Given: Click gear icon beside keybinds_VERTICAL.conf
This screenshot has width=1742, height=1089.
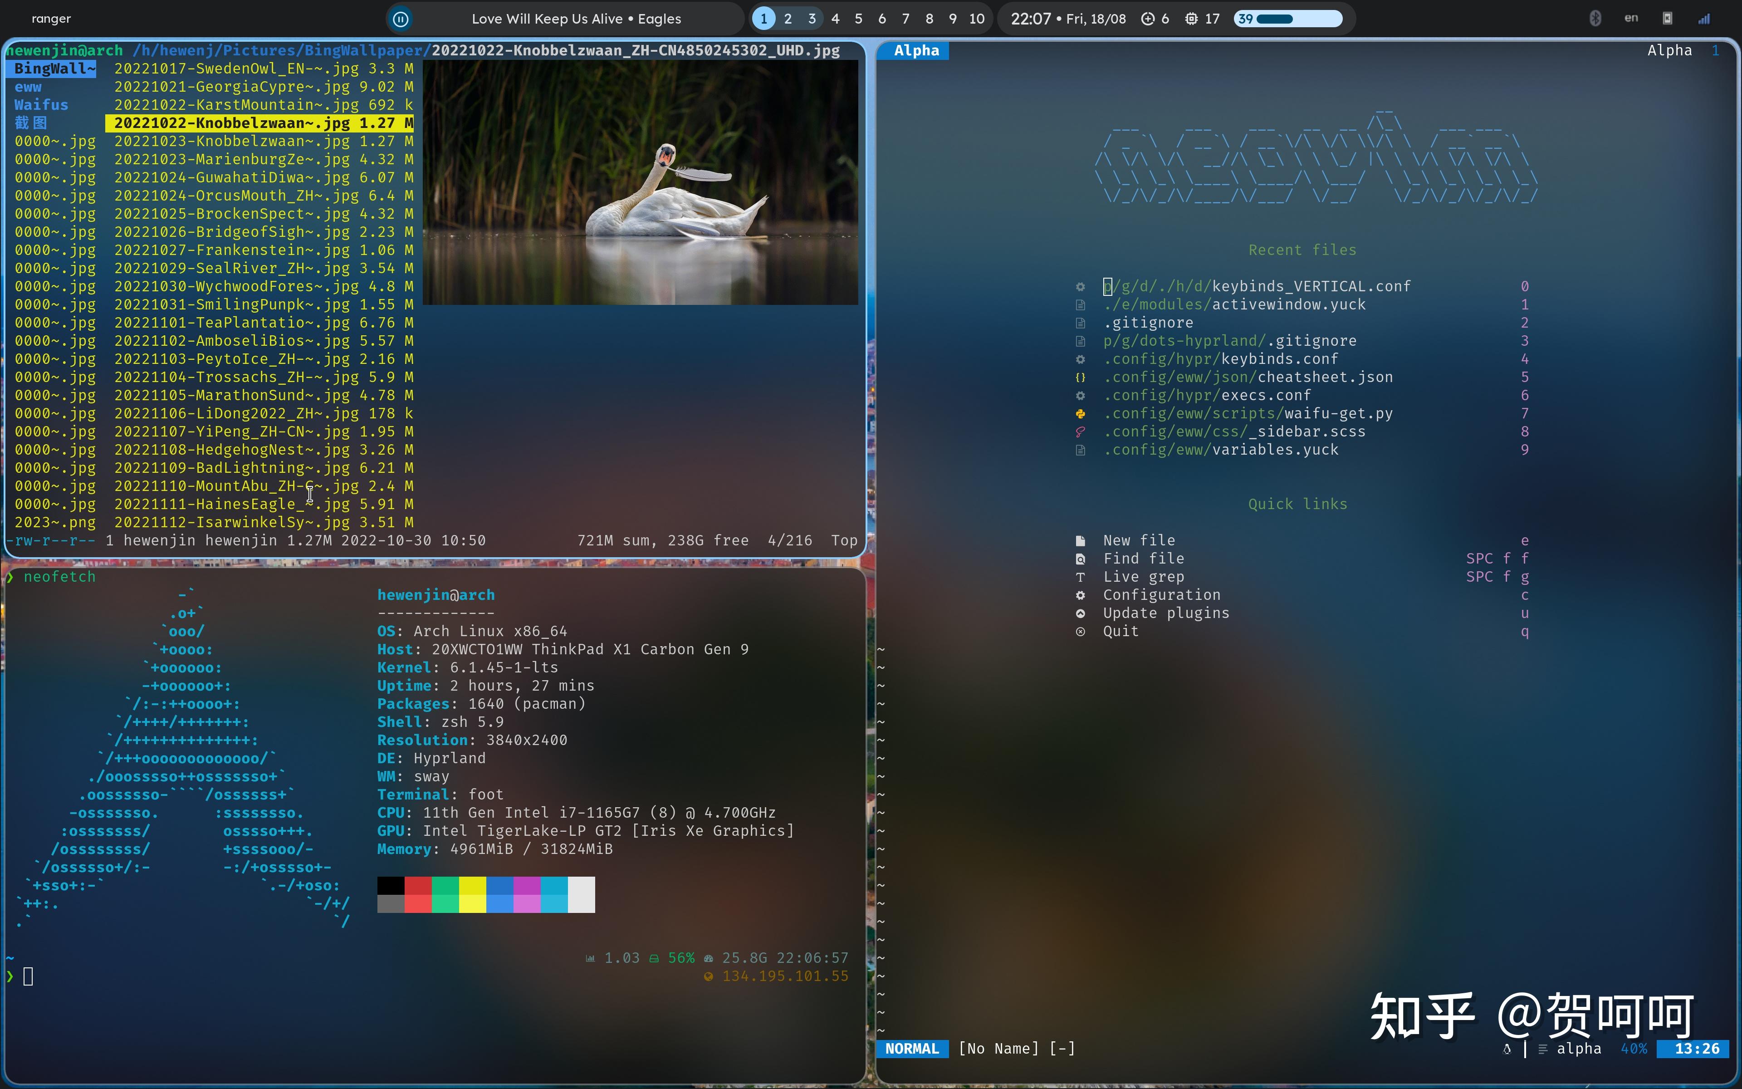Looking at the screenshot, I should pyautogui.click(x=1080, y=286).
